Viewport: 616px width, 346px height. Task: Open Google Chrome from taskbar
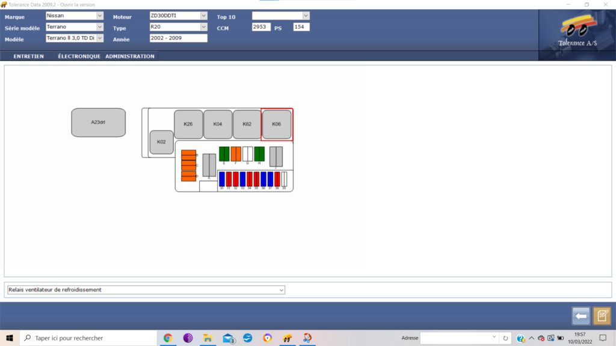click(168, 338)
